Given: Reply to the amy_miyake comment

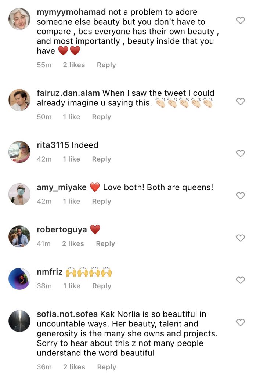Looking at the screenshot, I should (x=101, y=202).
